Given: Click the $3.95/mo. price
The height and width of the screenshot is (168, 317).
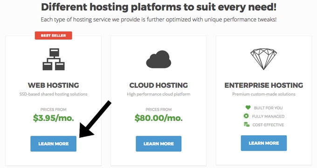Looking at the screenshot, I should pos(53,118).
